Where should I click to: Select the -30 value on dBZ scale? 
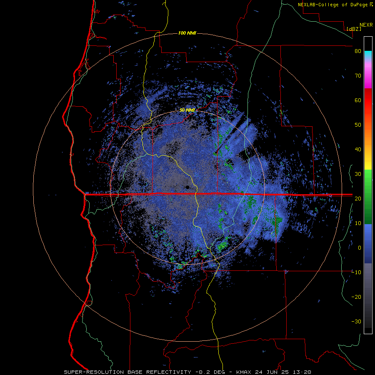coord(356,321)
